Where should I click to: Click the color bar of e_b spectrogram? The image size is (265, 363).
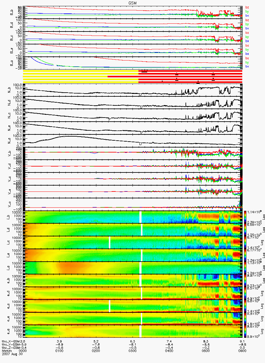click(x=246, y=280)
